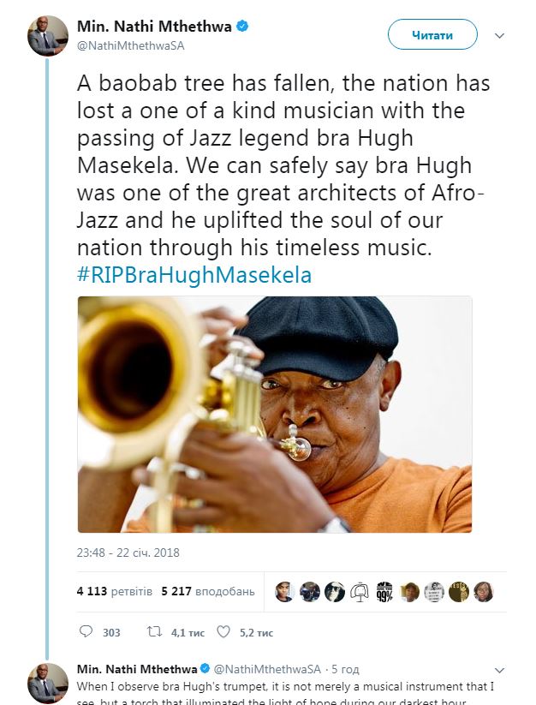Click the last liker avatar in the row

pyautogui.click(x=484, y=592)
